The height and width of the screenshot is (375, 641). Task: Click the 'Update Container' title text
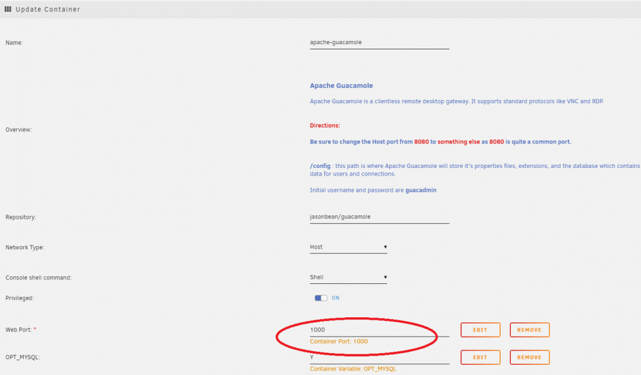tap(48, 9)
